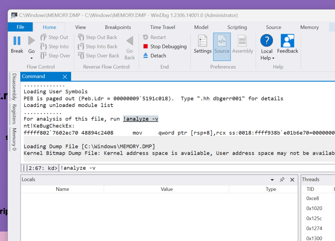Close the Locals panel
Image resolution: width=335 pixels, height=241 pixels.
tap(292, 180)
